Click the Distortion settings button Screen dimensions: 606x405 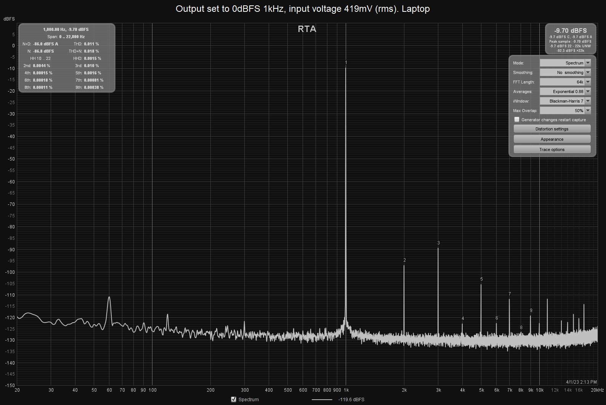(x=552, y=129)
